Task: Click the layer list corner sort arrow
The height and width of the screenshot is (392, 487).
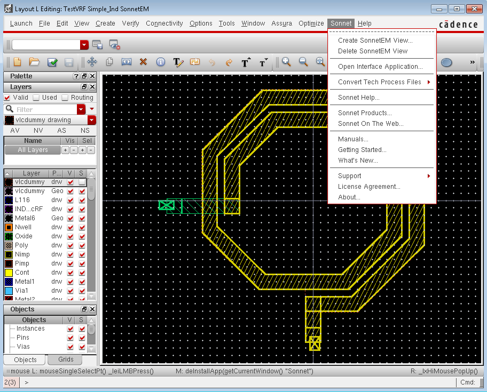Action: [8, 173]
